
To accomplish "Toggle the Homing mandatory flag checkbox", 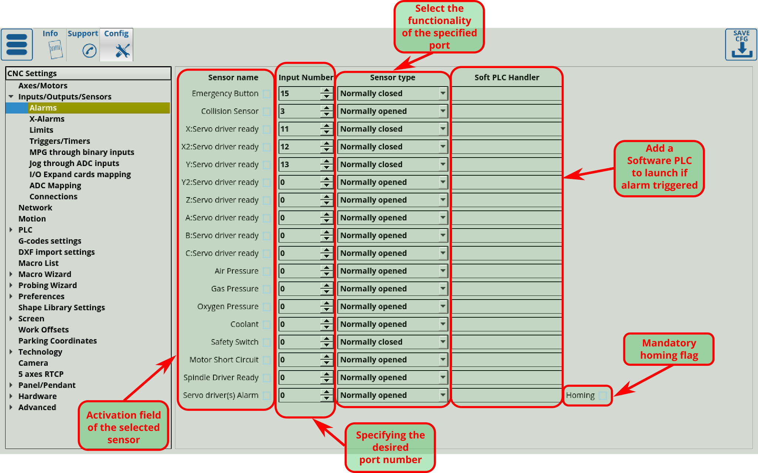I will pyautogui.click(x=603, y=395).
